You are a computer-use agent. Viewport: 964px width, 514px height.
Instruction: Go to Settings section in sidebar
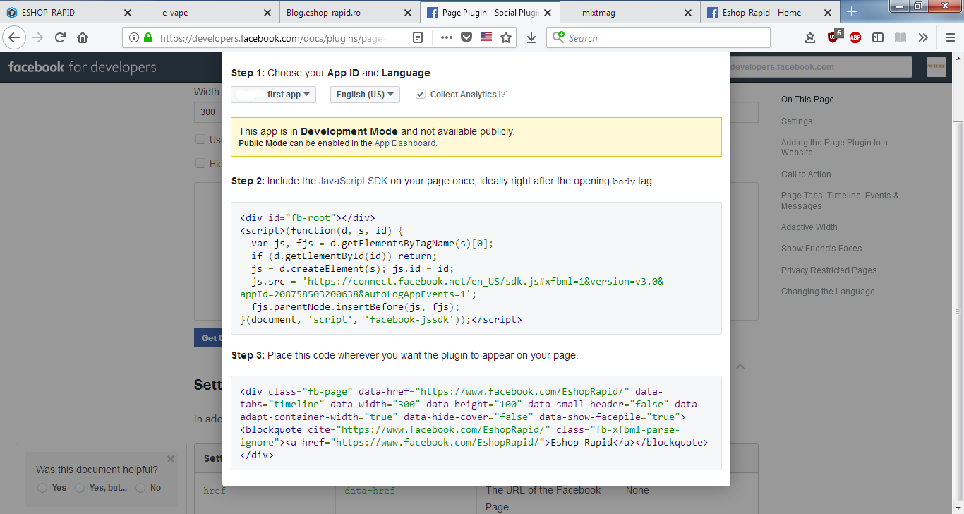[797, 121]
